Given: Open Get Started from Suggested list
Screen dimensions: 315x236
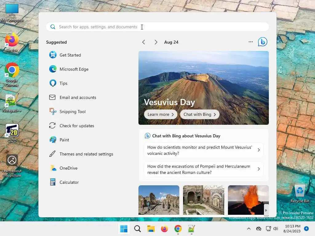Looking at the screenshot, I should click(x=65, y=55).
